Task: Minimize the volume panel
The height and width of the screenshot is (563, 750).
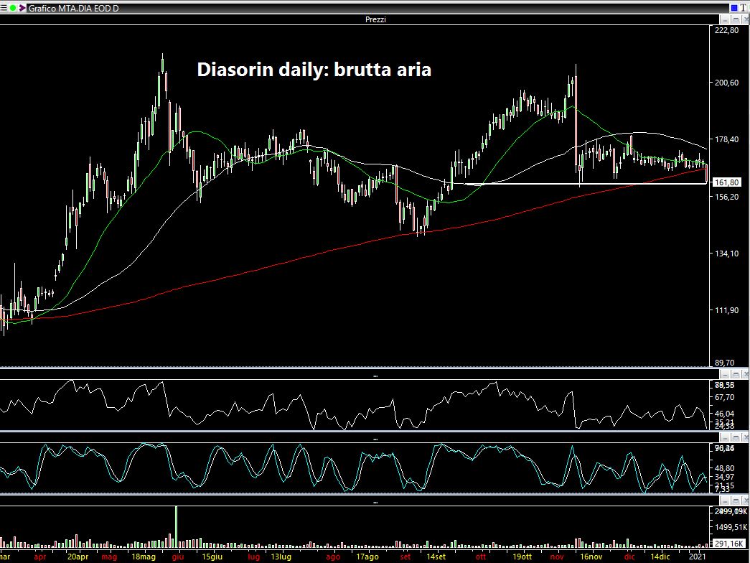Action: (726, 501)
